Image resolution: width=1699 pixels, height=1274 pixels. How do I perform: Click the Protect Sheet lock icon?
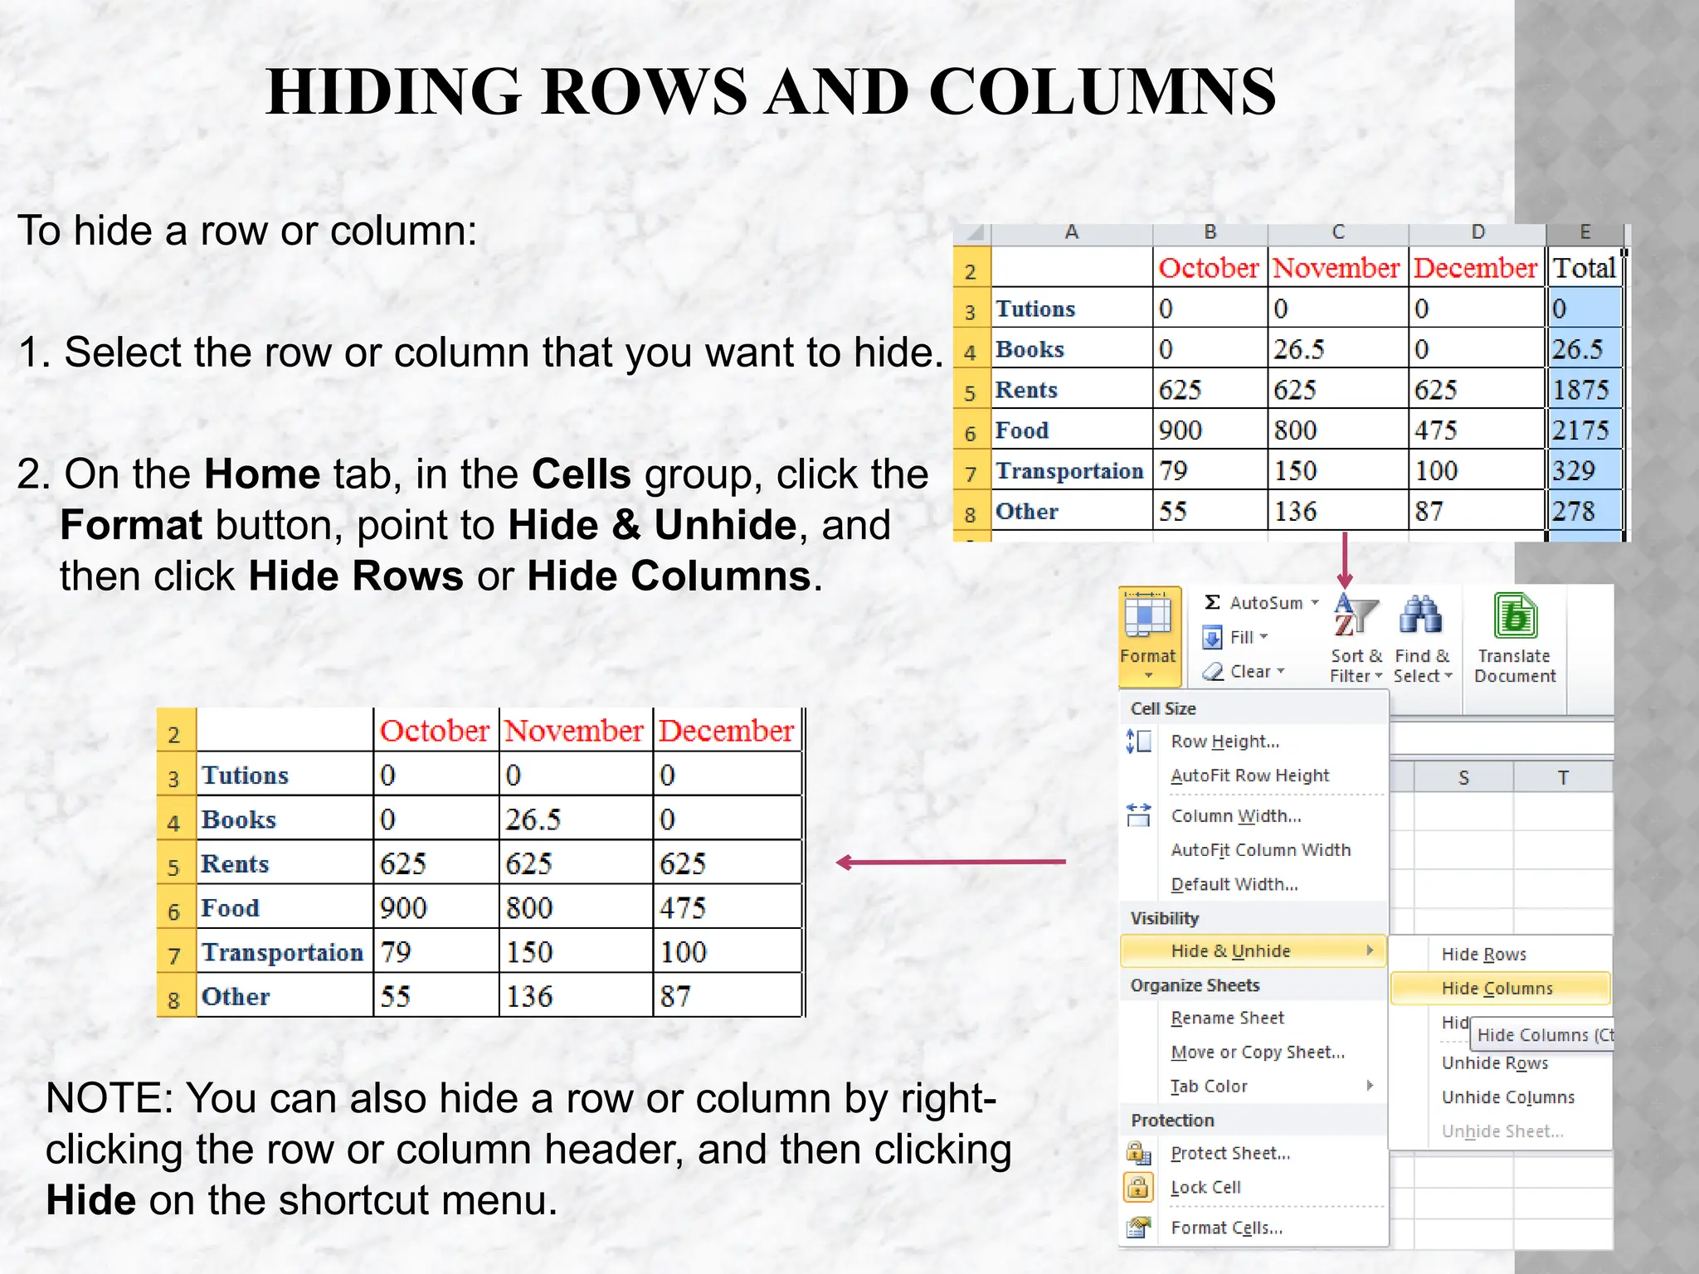[x=1139, y=1153]
